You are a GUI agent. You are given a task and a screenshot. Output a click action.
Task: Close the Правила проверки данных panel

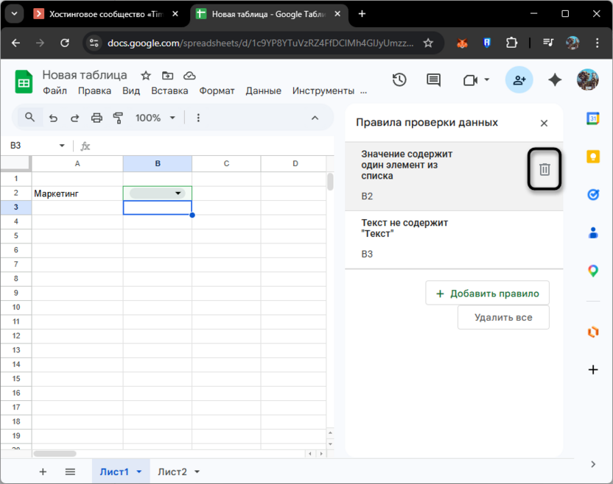coord(544,124)
